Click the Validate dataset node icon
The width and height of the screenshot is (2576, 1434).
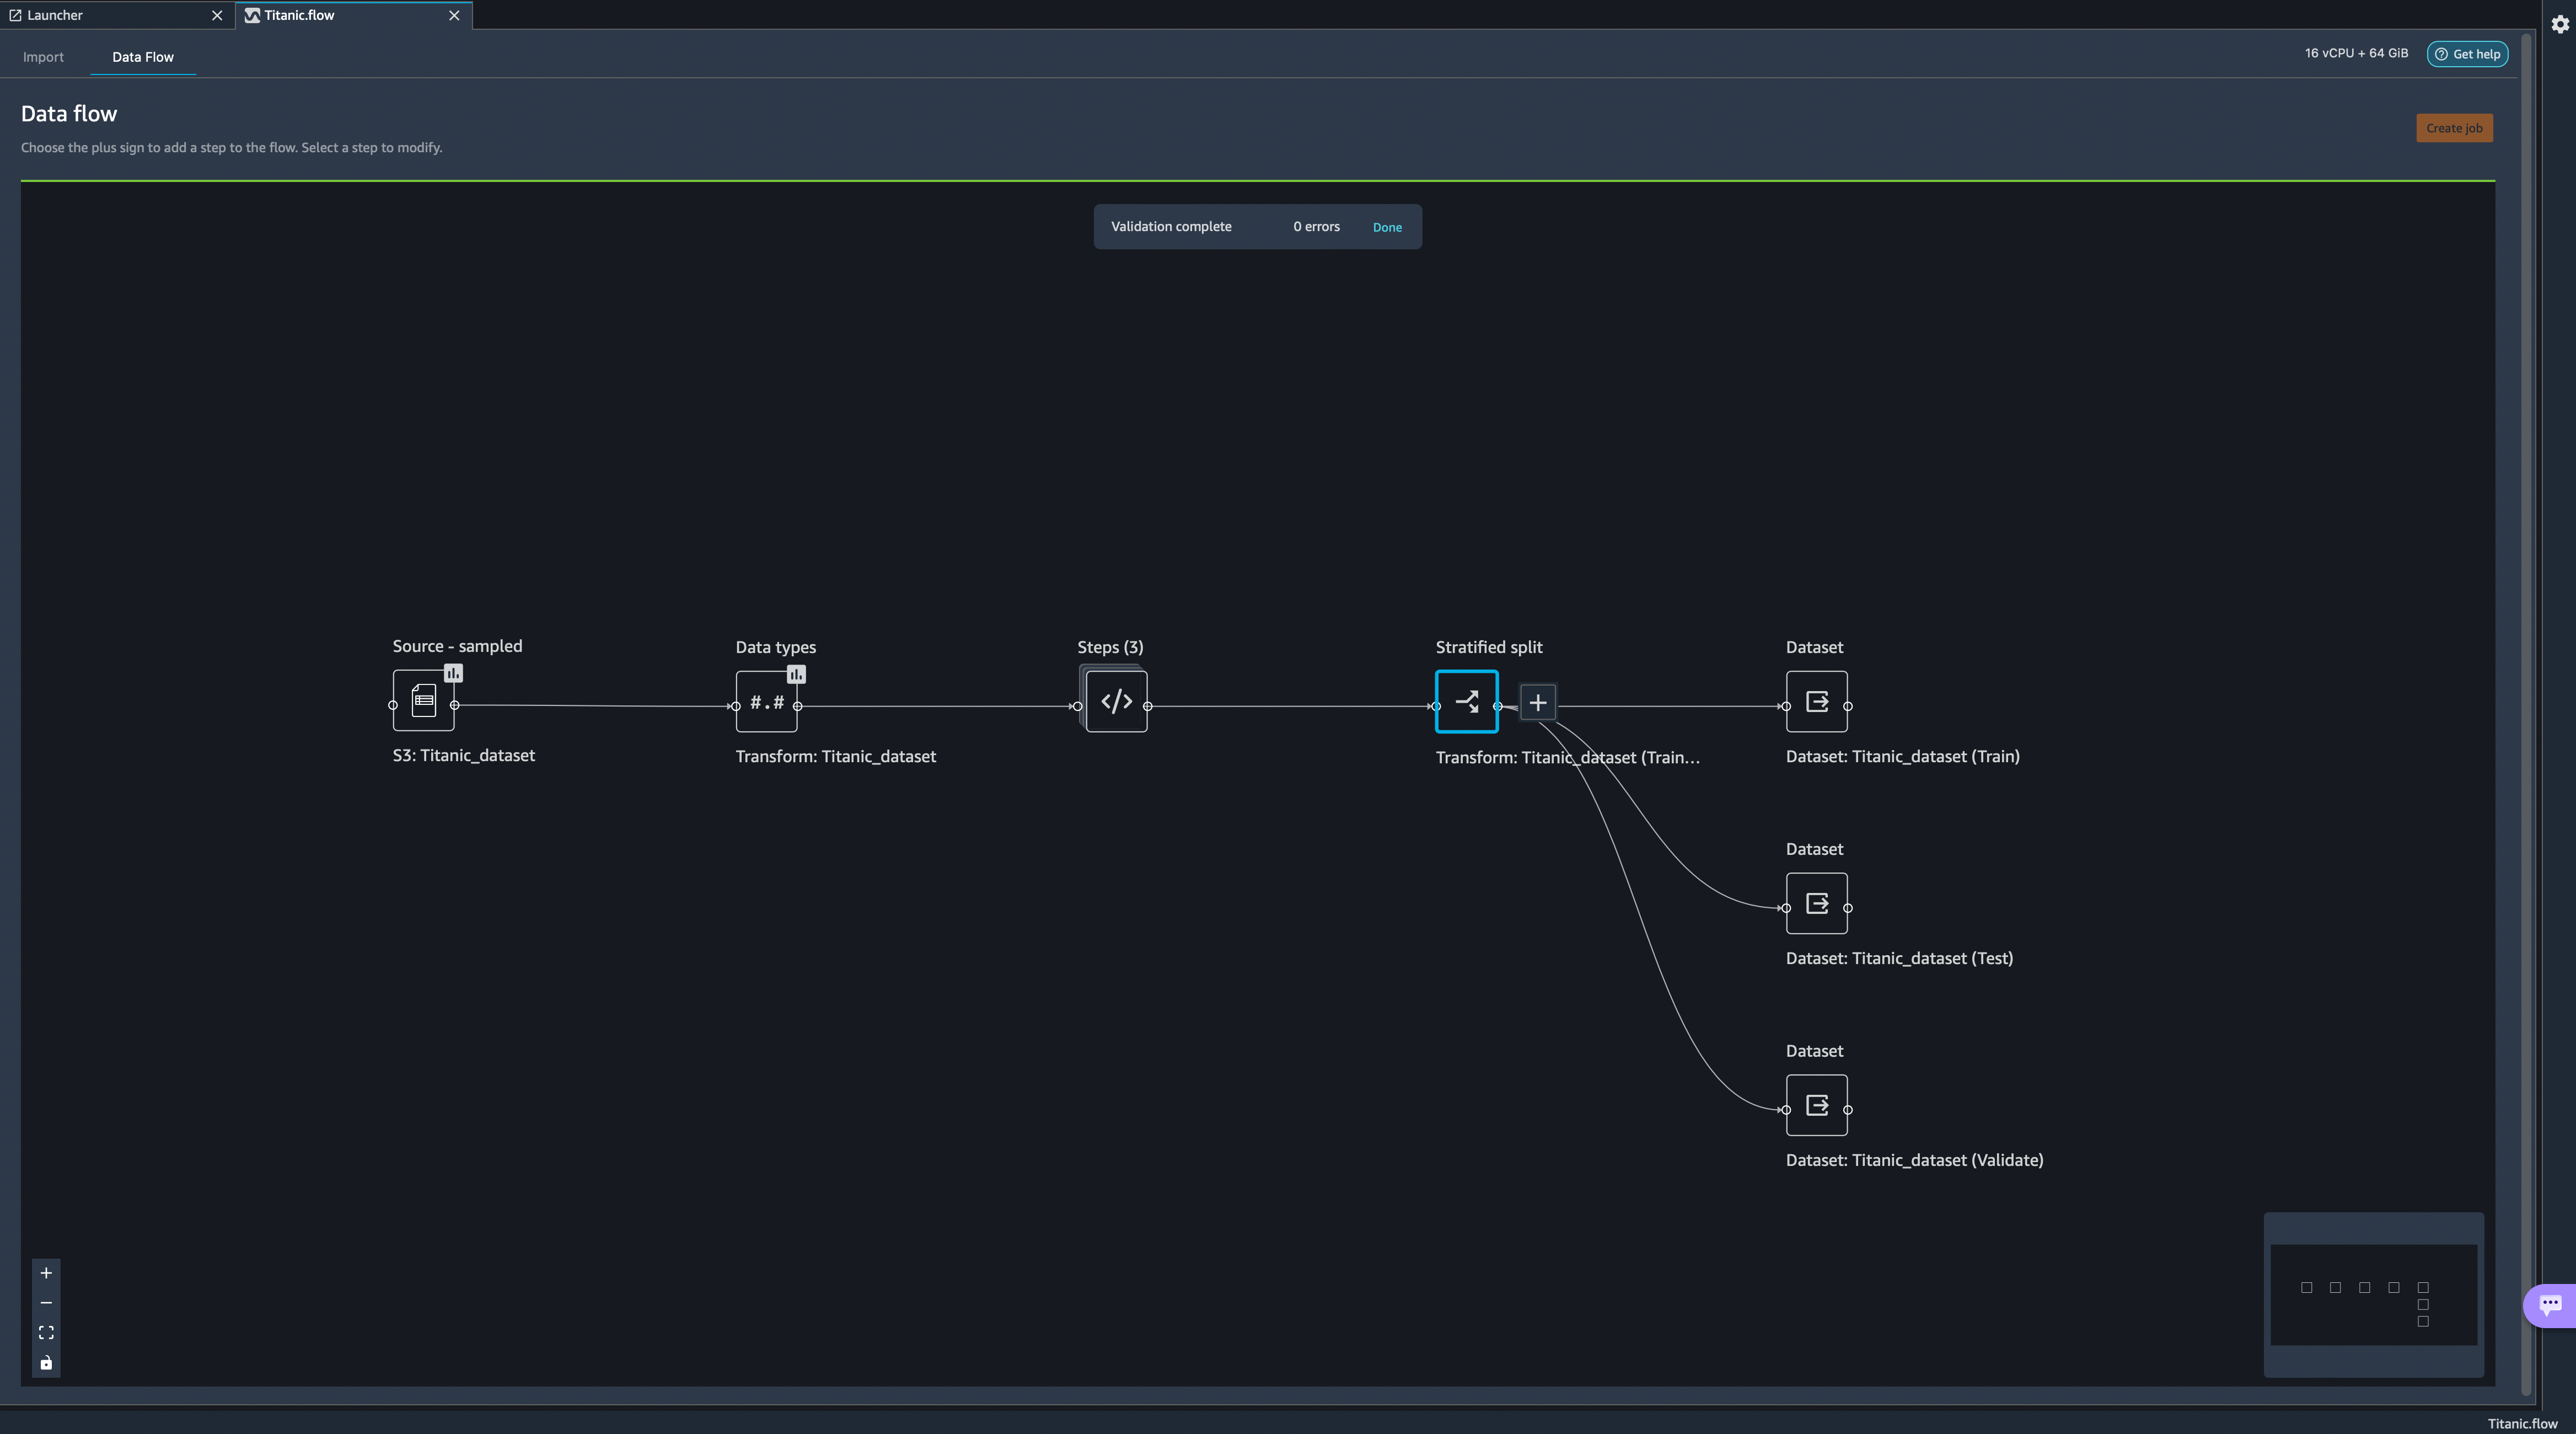pos(1816,1105)
